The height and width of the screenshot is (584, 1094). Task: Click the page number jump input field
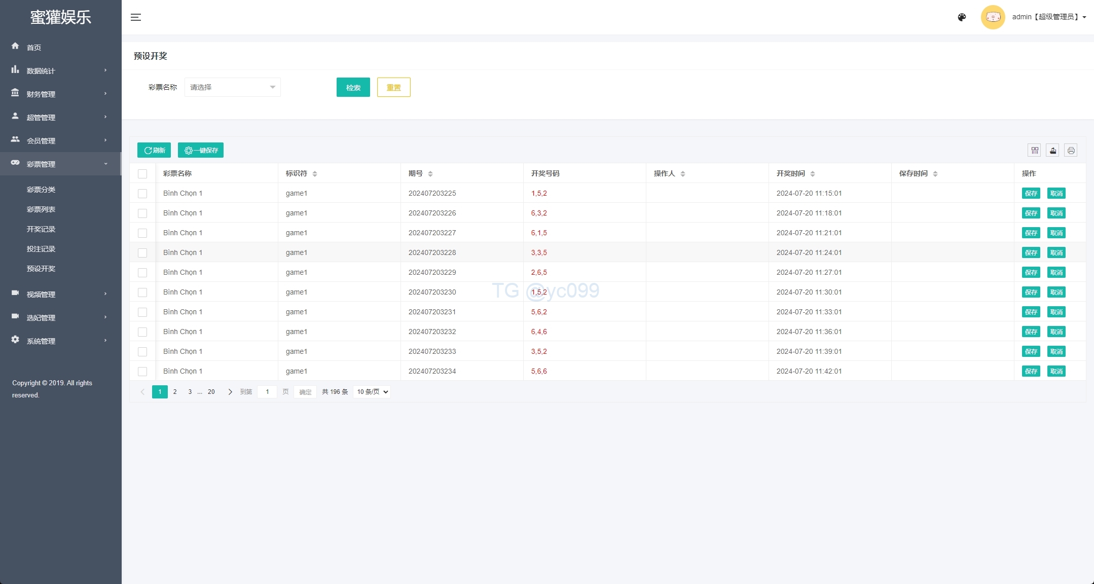click(x=267, y=392)
